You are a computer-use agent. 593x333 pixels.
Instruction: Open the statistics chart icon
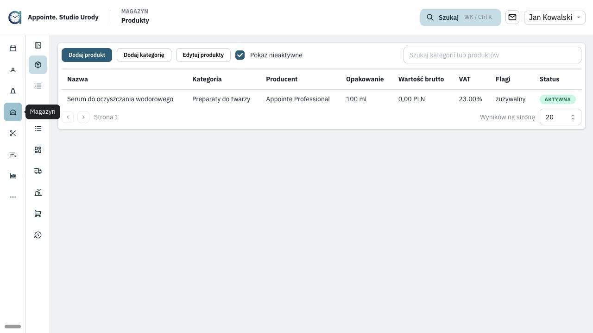13,176
